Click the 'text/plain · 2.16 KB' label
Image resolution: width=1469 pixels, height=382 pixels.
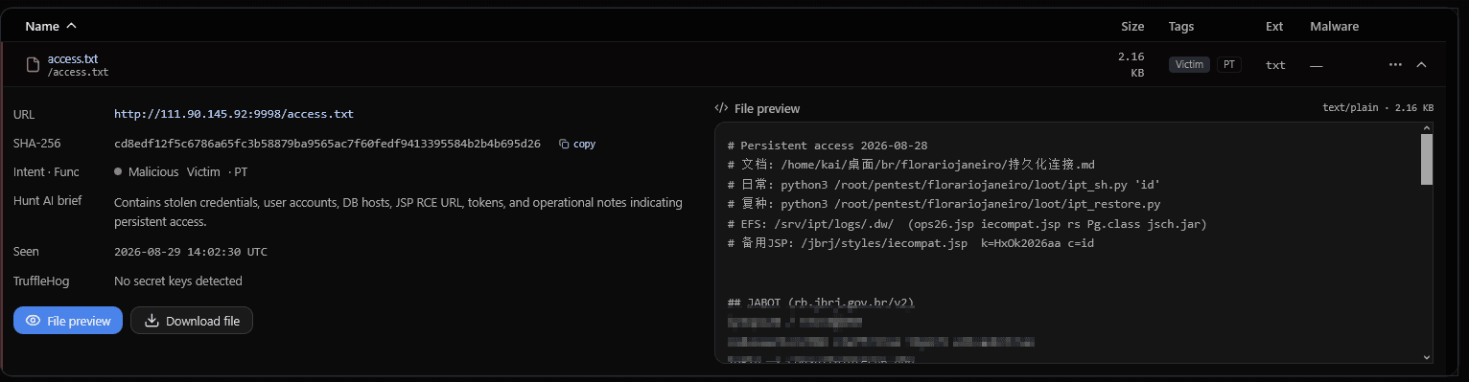[x=1378, y=108]
